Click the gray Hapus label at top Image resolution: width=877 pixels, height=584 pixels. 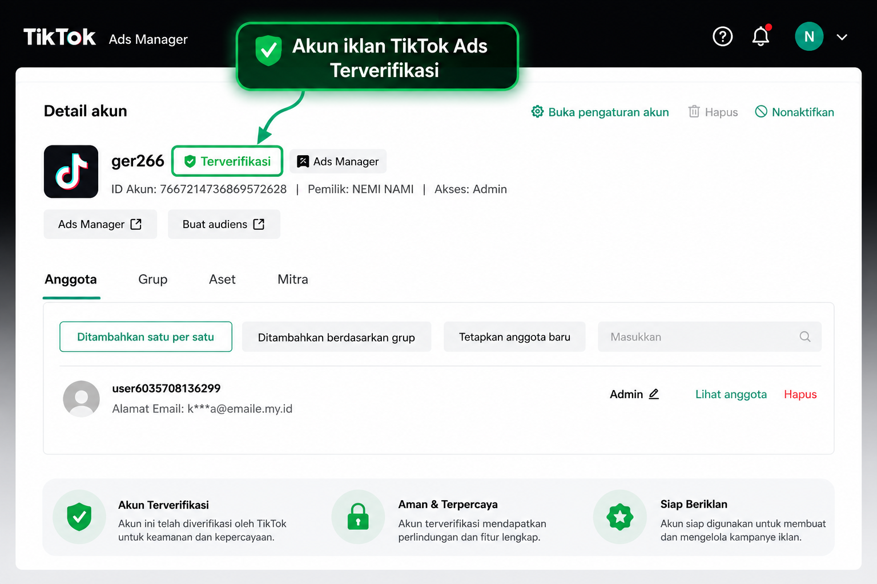pyautogui.click(x=721, y=112)
